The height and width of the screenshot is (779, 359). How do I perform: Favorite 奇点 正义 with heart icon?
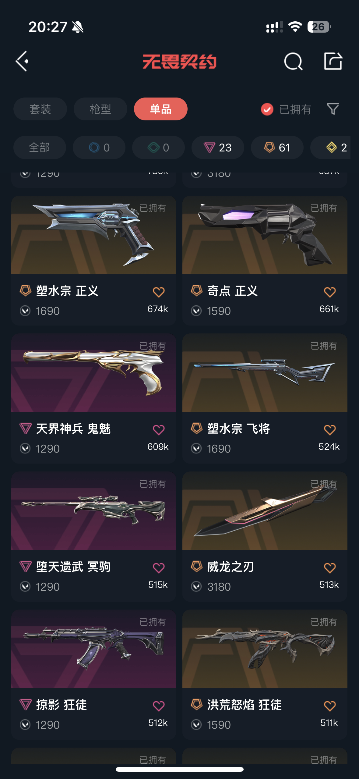pos(330,292)
